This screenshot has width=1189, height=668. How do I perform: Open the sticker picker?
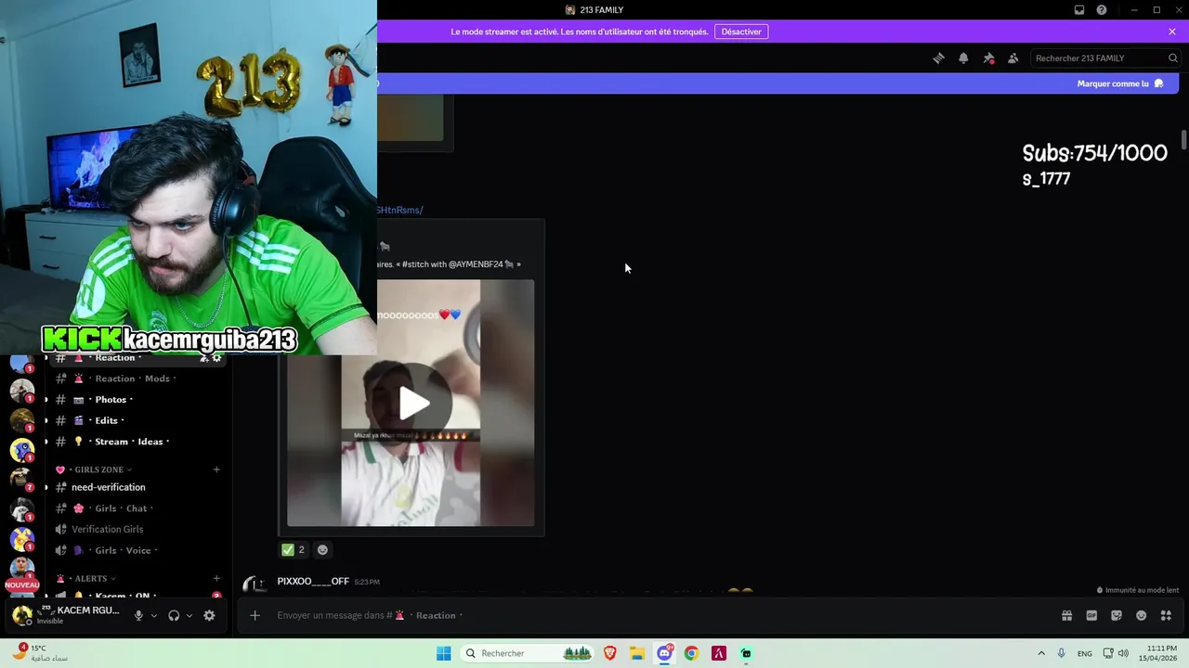[x=1117, y=615]
